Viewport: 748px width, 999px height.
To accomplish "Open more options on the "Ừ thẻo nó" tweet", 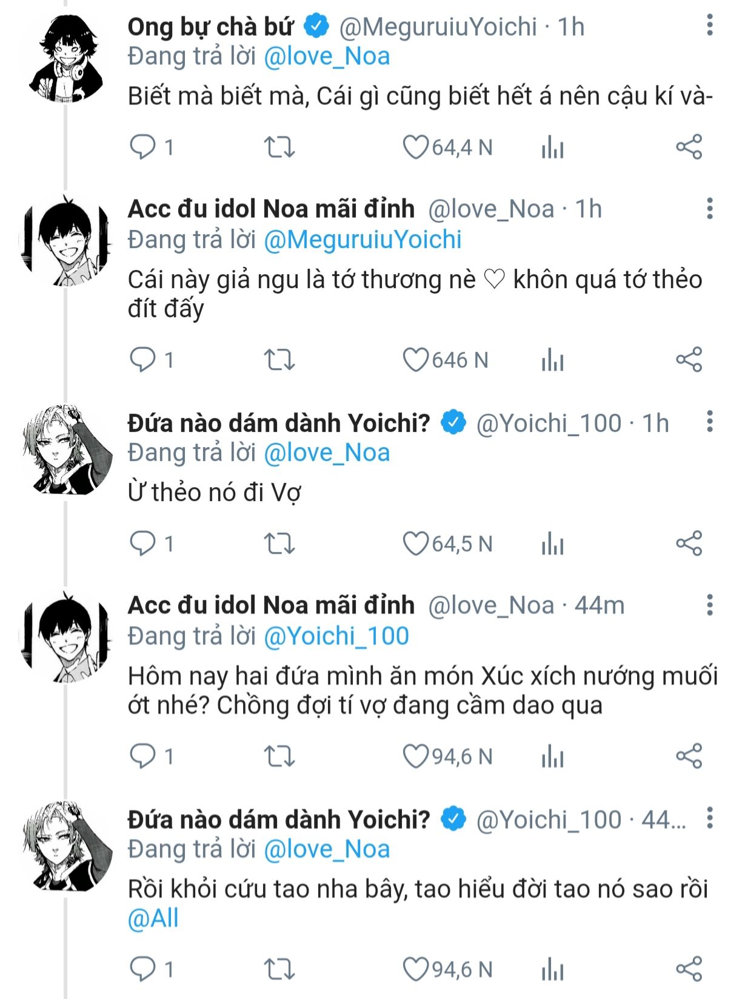I will 710,422.
